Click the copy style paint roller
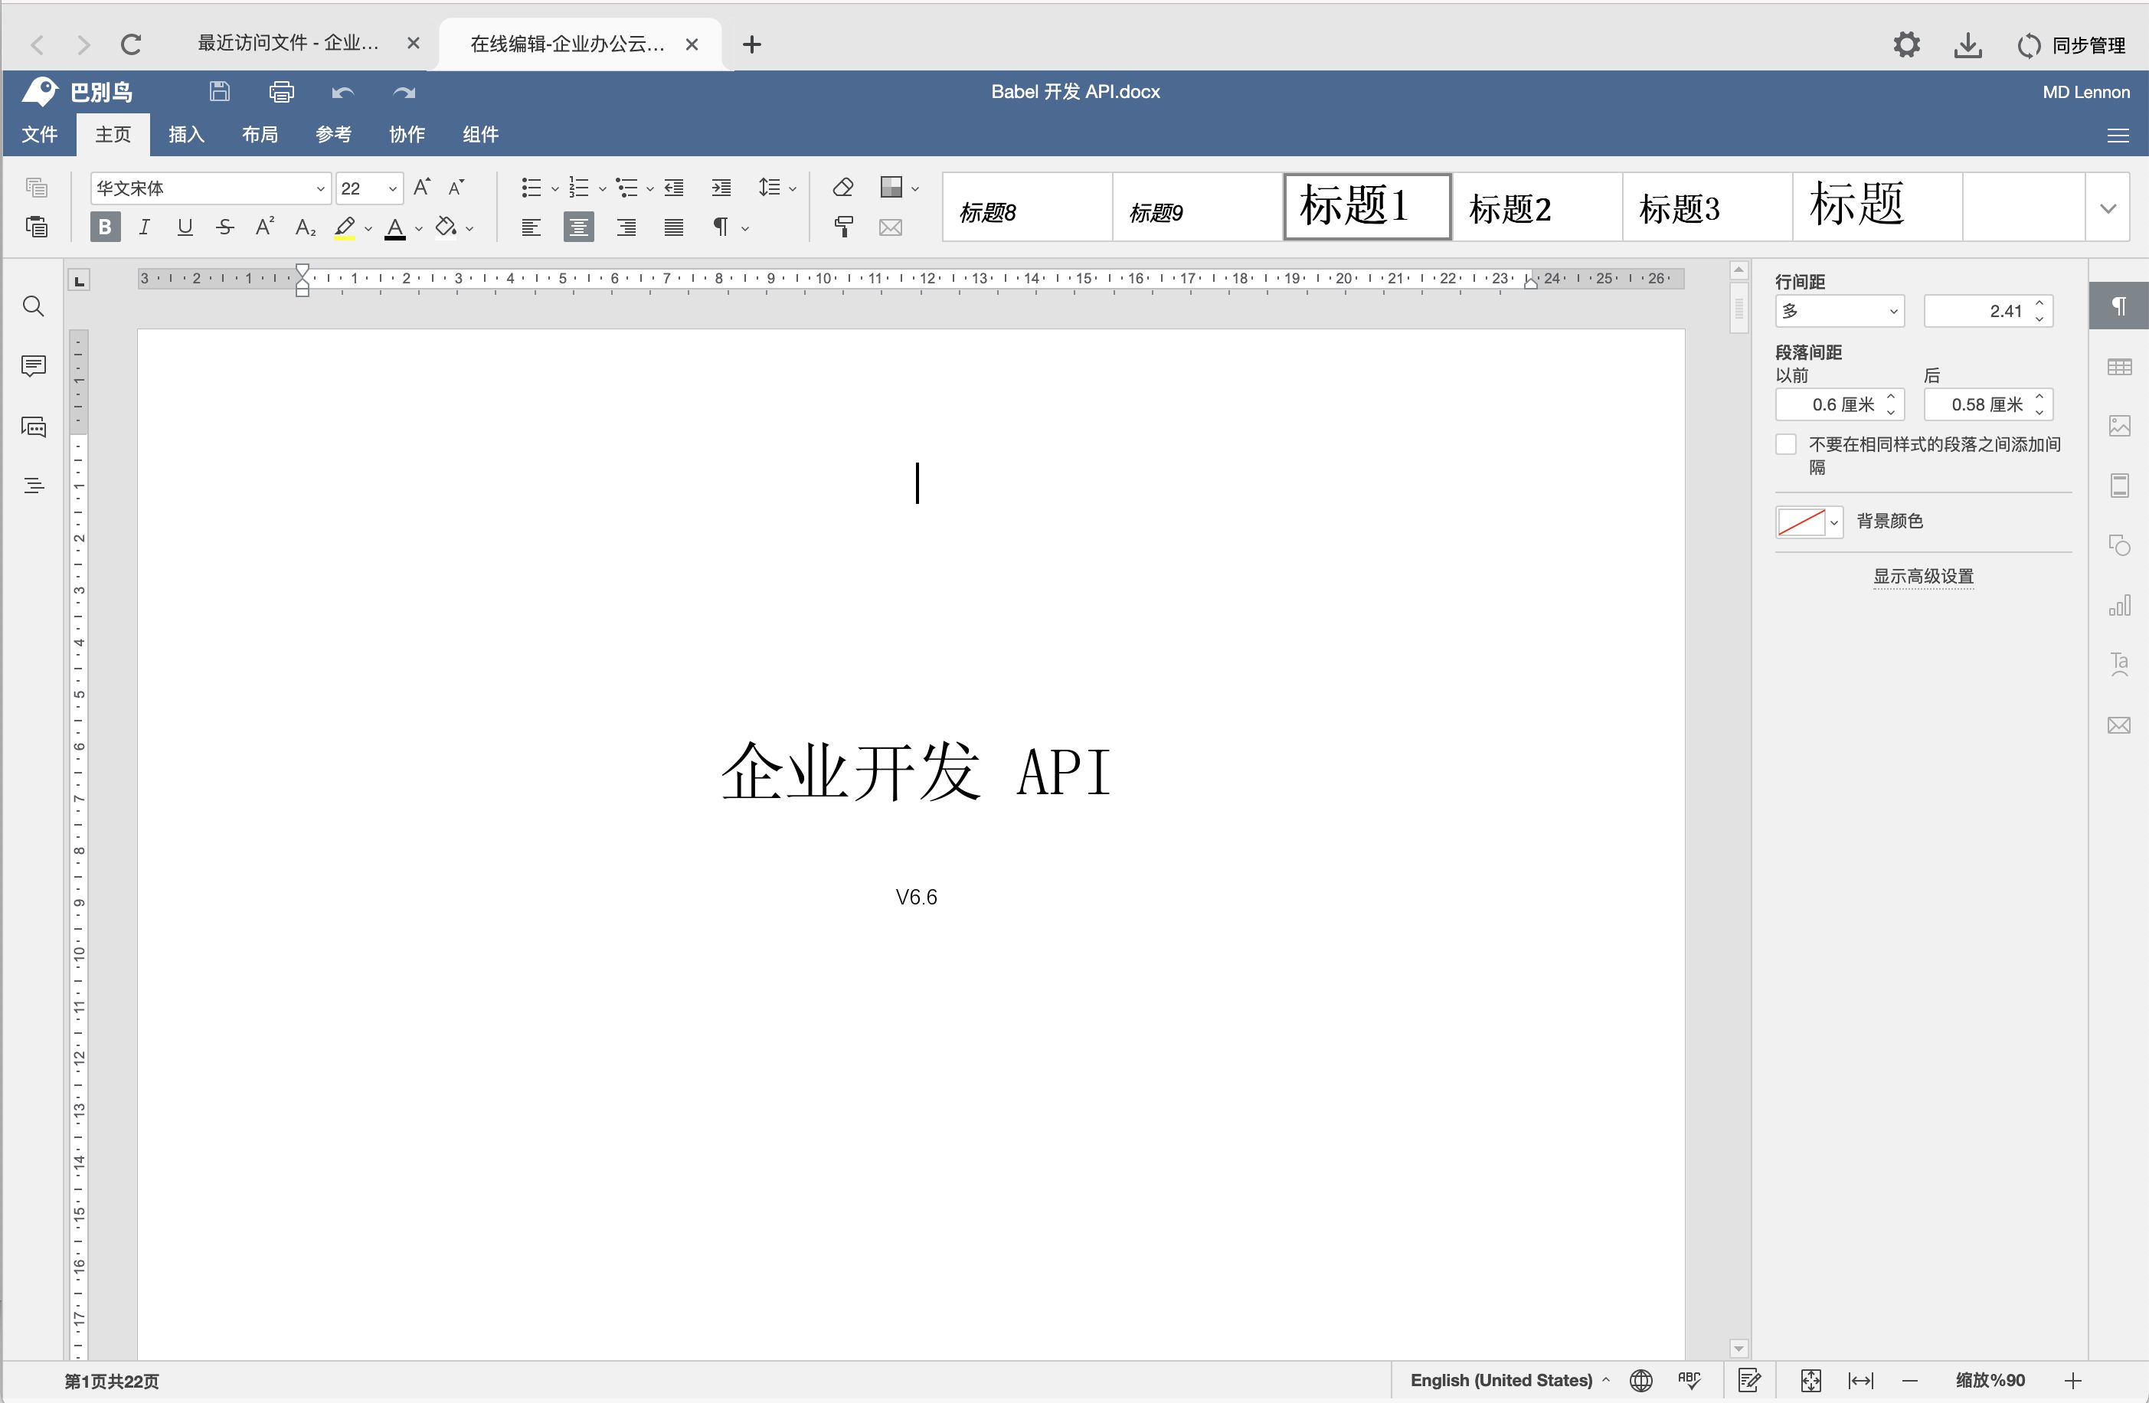Screen dimensions: 2149x1403 point(843,227)
